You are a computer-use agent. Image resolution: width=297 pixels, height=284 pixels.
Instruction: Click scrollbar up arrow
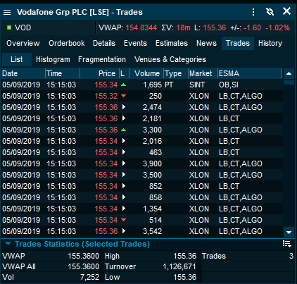pyautogui.click(x=289, y=73)
